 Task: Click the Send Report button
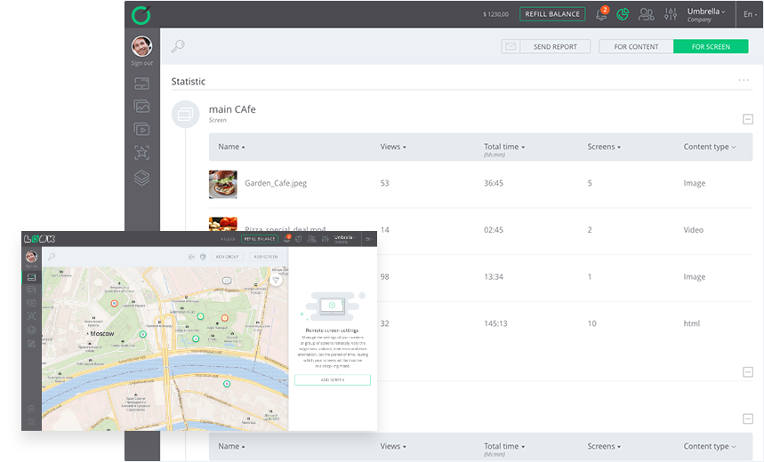point(555,46)
